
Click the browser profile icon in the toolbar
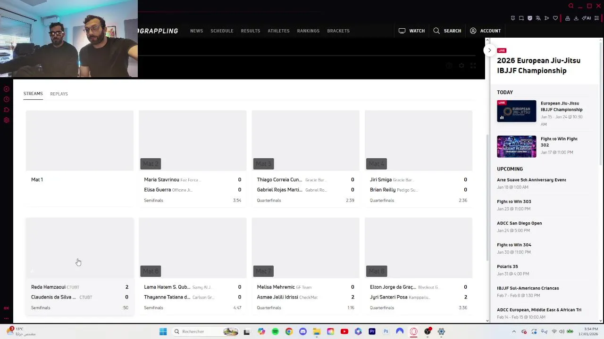[x=568, y=18]
